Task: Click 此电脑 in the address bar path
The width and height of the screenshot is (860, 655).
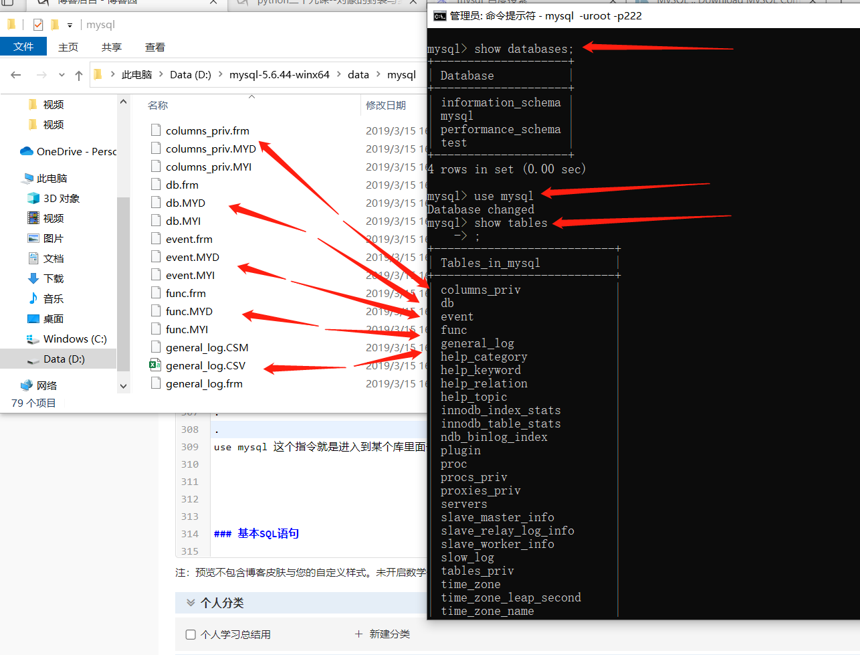Action: (136, 75)
